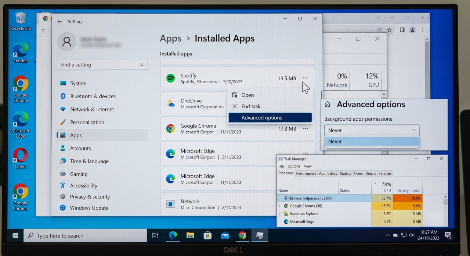470x256 pixels.
Task: Click the Chrome profile icon
Action: click(413, 30)
